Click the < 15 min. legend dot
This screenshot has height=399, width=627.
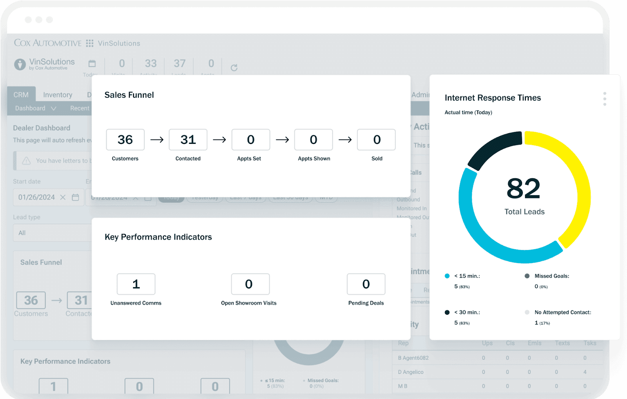tap(447, 276)
